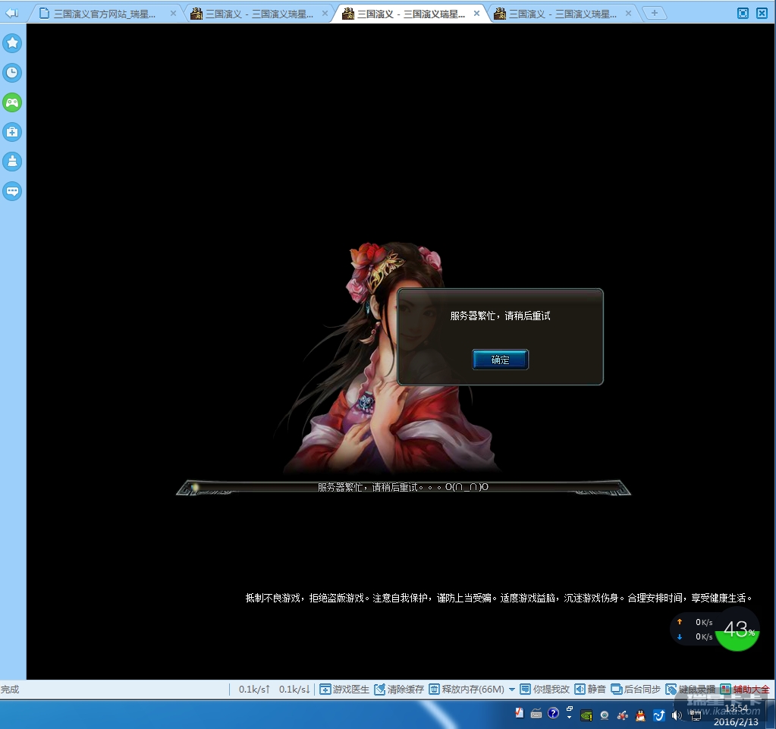Click 释放内存(66M) to free memory
Screen dimensions: 776x729
[x=467, y=689]
